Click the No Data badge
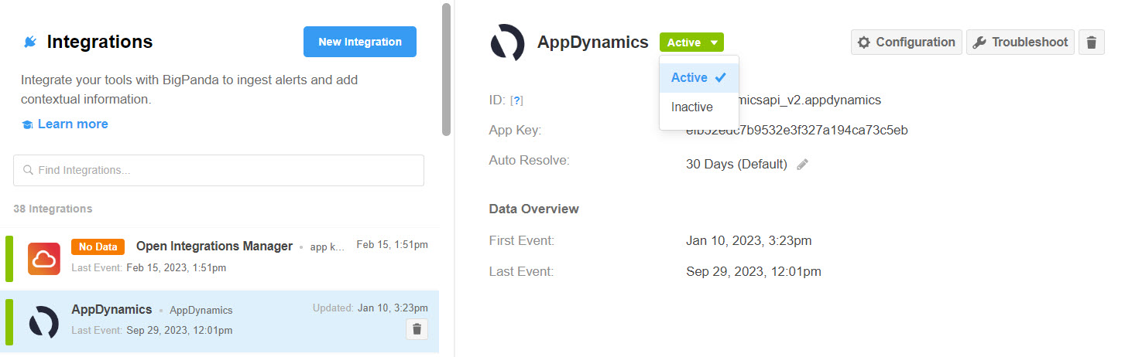This screenshot has height=357, width=1125. click(x=98, y=246)
